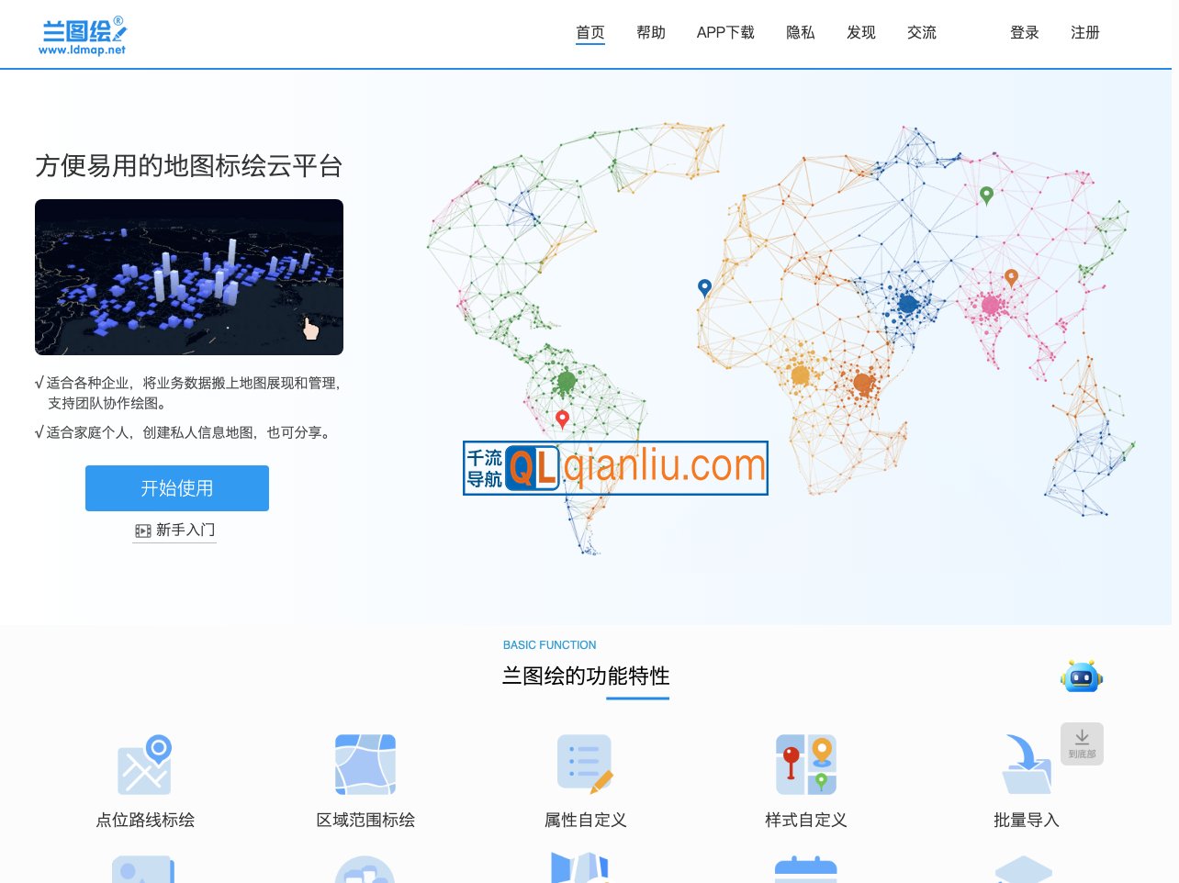
Task: Click the 兰图绘 logo in top left
Action: coord(82,33)
